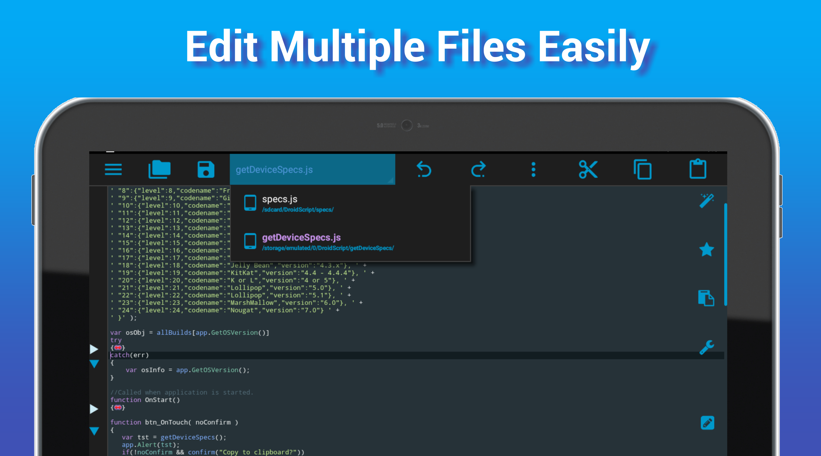
Task: Open the getDeviceSpecs.js file selector dropdown
Action: point(312,169)
